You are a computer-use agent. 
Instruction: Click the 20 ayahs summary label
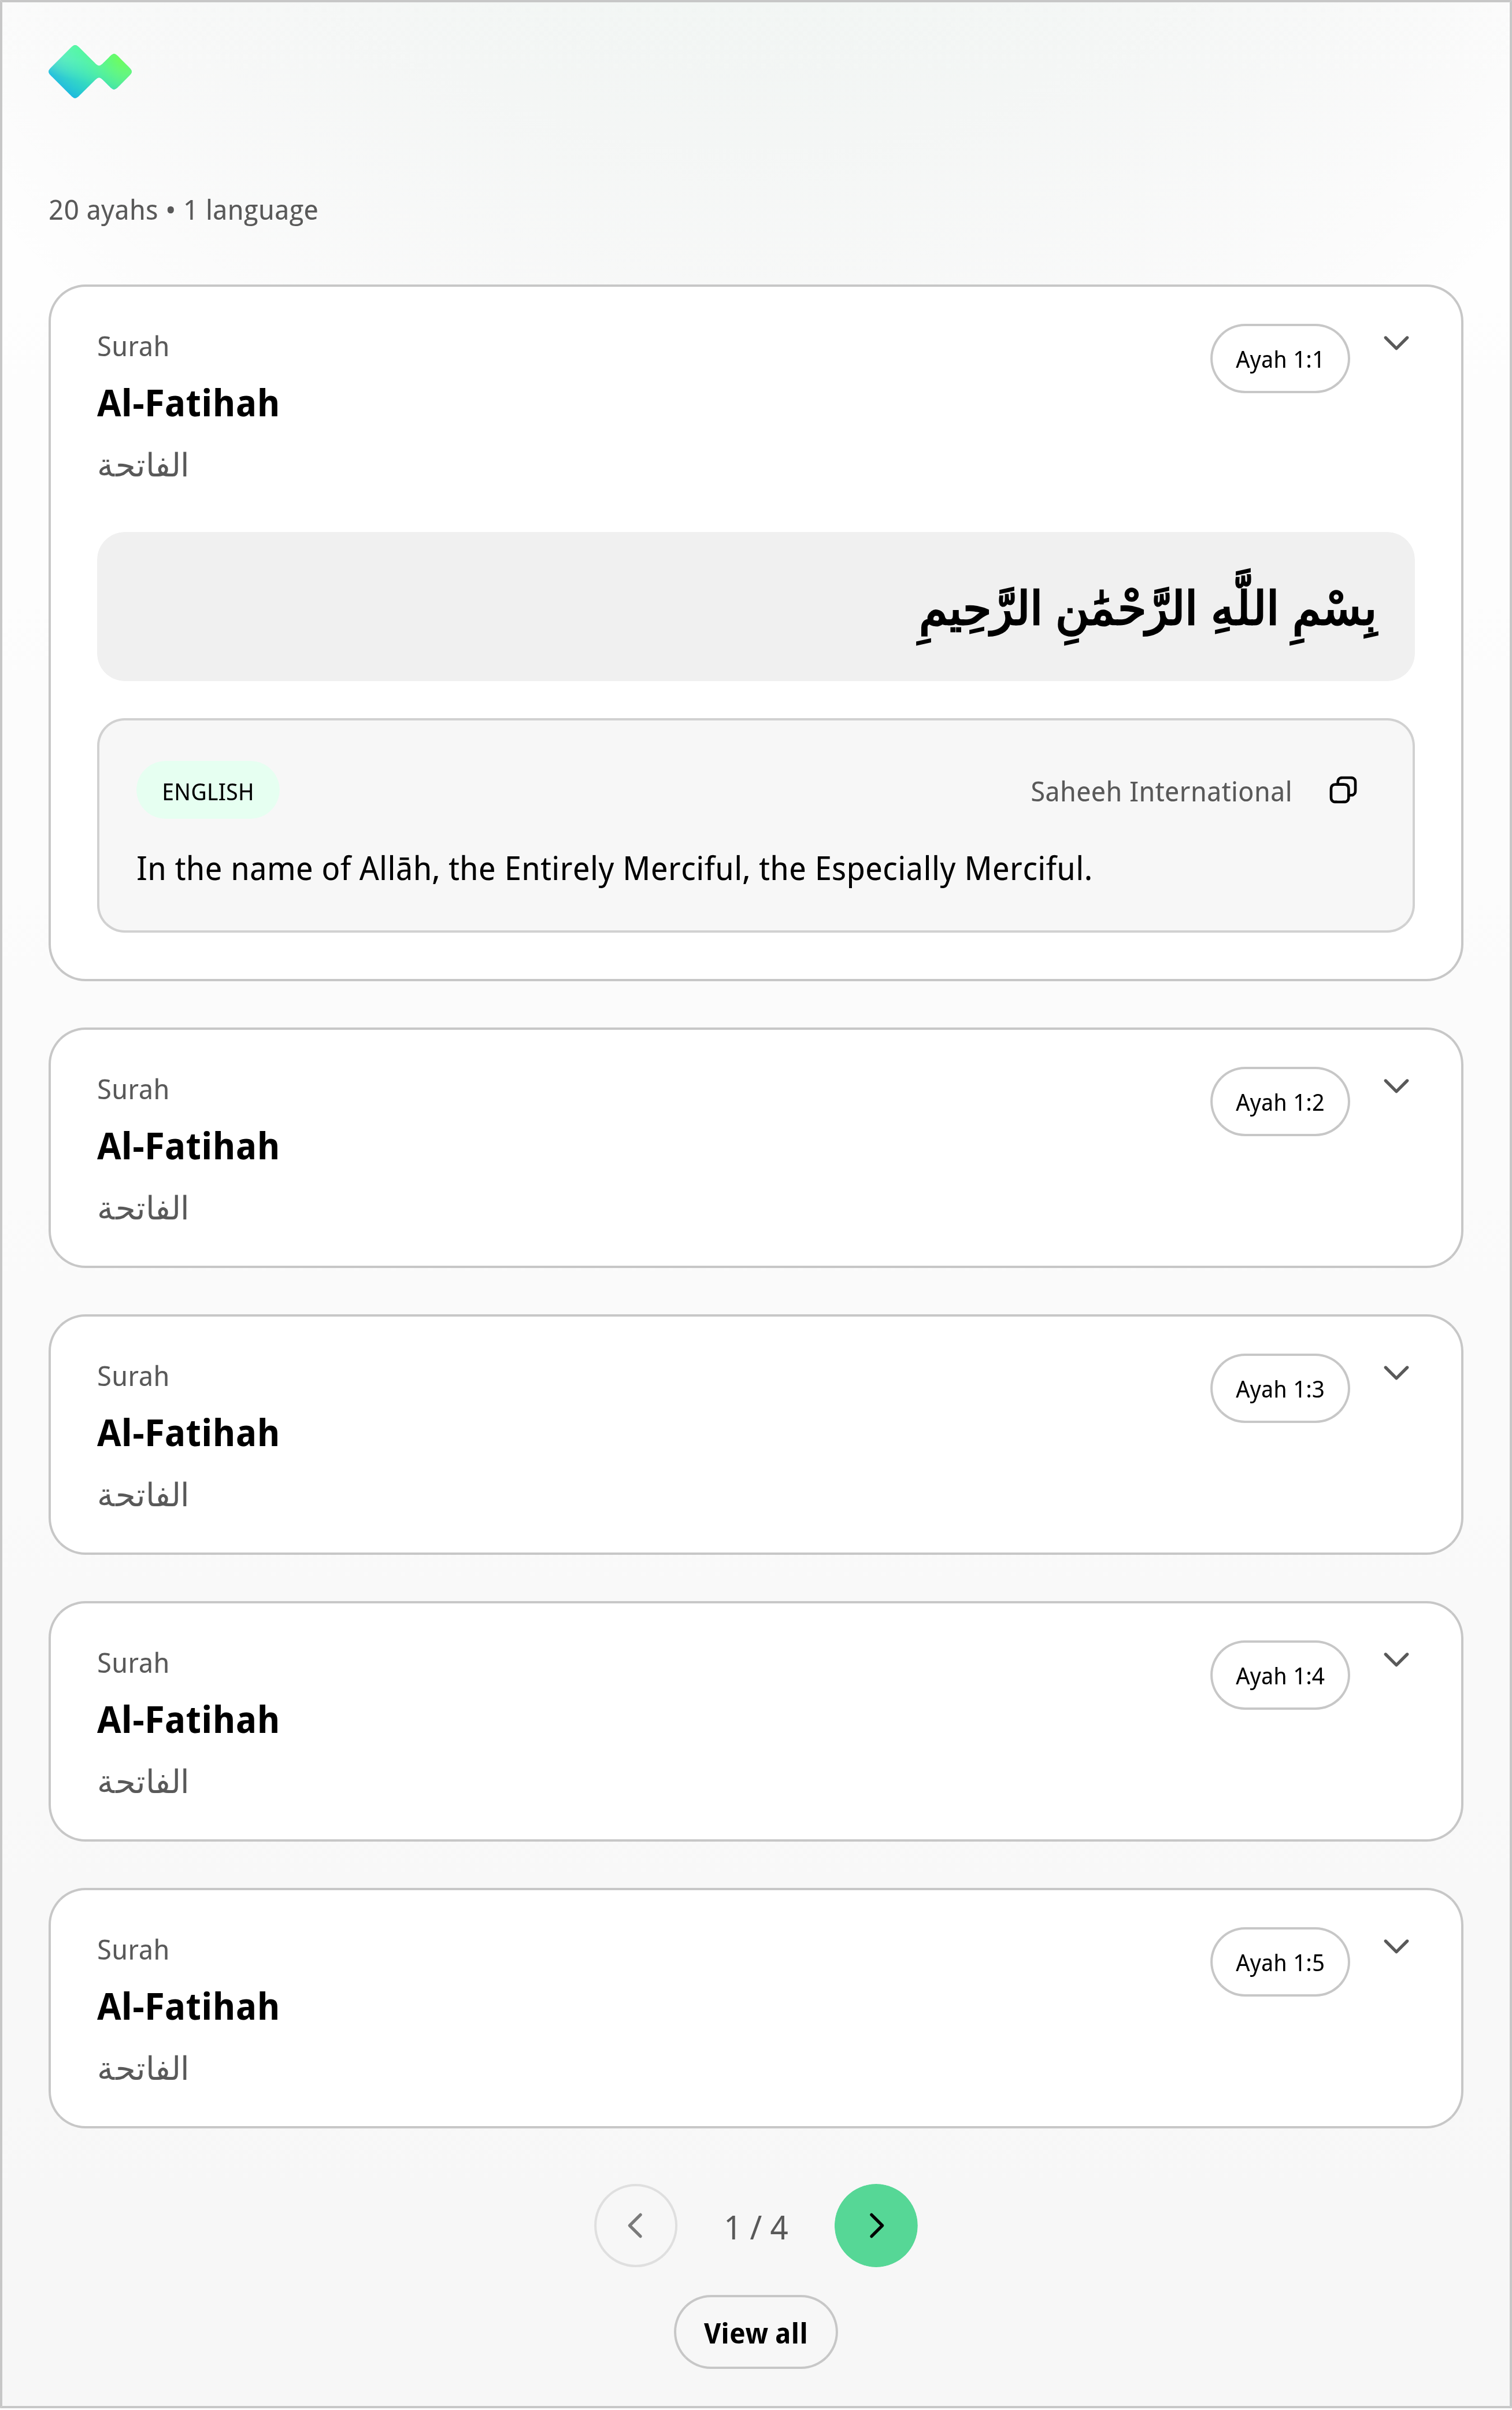point(184,210)
